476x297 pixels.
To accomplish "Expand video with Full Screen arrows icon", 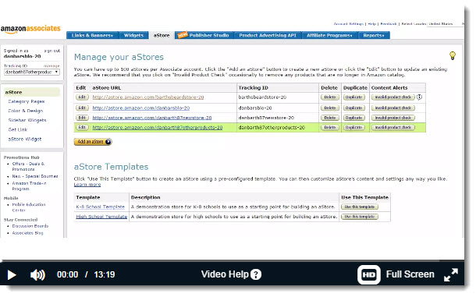I will pyautogui.click(x=451, y=275).
